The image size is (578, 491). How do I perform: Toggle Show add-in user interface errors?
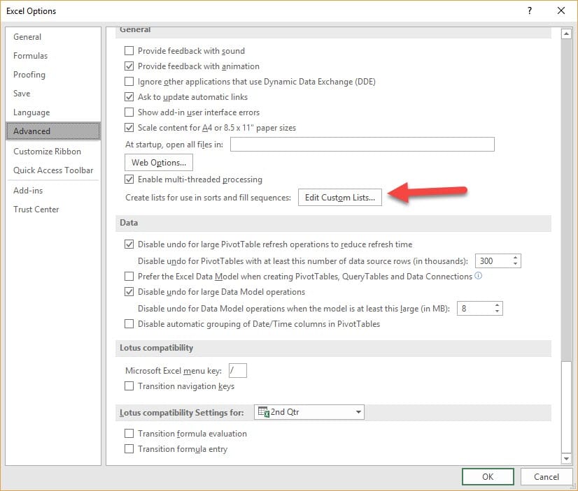tap(129, 112)
